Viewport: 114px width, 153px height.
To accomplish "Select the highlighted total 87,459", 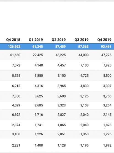I will pyautogui.click(x=61, y=47).
